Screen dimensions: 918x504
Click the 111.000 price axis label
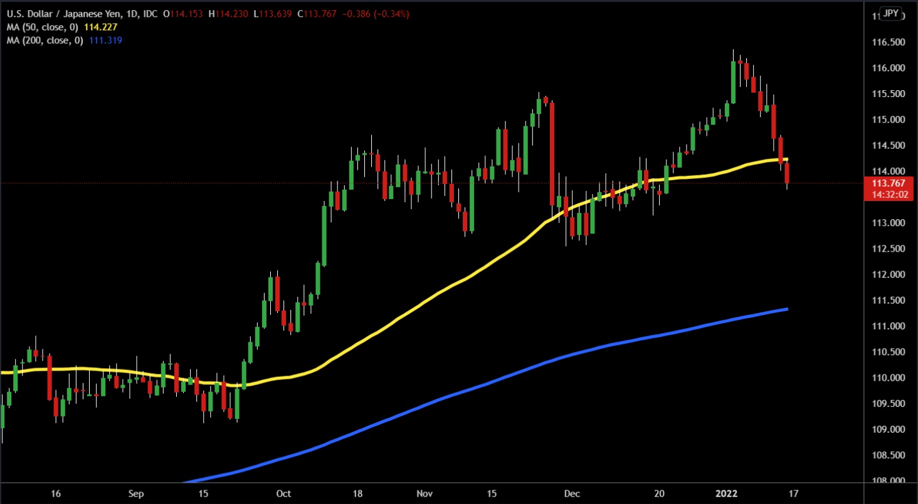(887, 326)
